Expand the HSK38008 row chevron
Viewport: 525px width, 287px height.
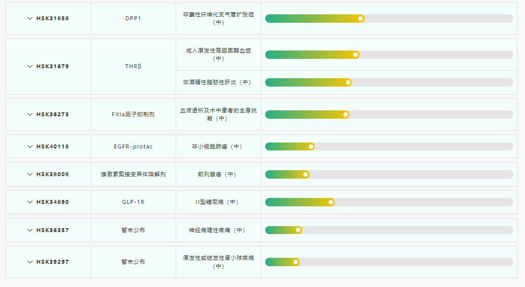(x=30, y=174)
